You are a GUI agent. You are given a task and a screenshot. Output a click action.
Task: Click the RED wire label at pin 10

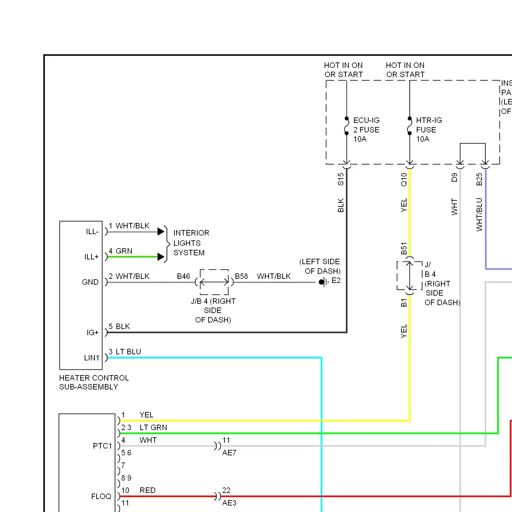point(147,490)
